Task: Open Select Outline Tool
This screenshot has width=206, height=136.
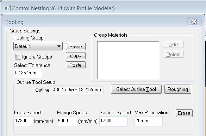Action: tap(136, 89)
